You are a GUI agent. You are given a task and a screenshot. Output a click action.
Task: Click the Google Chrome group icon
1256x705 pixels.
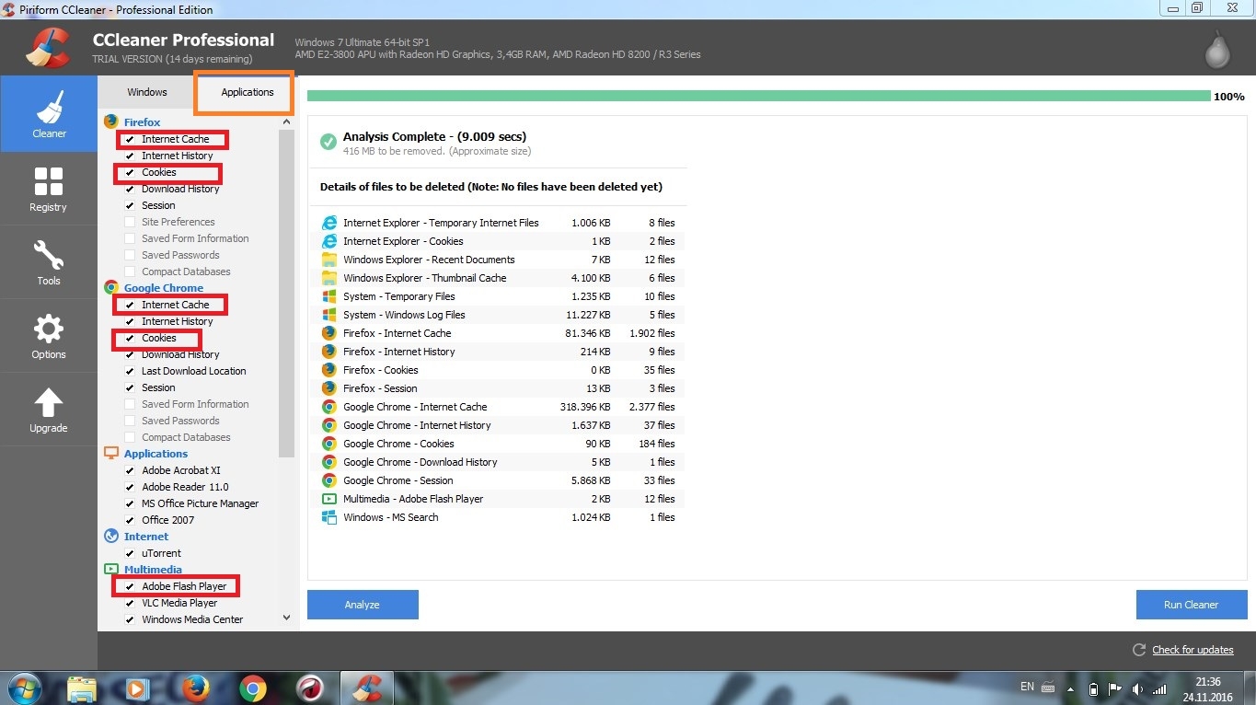[111, 287]
